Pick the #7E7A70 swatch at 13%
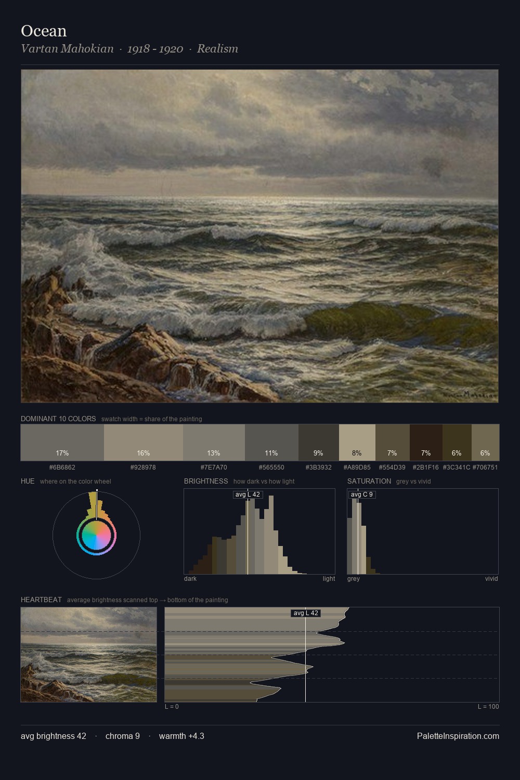This screenshot has height=780, width=520. (x=214, y=443)
